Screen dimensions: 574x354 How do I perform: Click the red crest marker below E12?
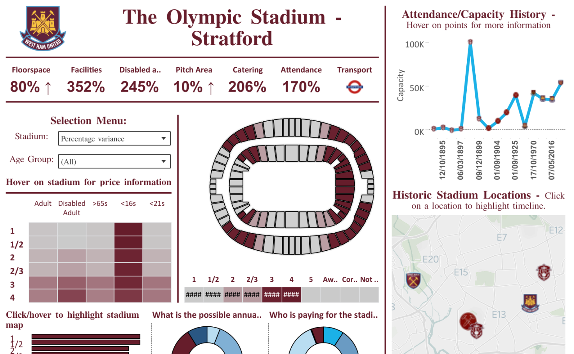(x=544, y=272)
